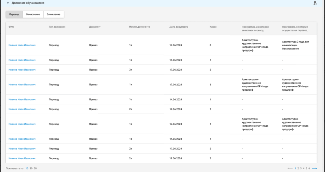The height and width of the screenshot is (172, 325).
Task: Open Иванов Иван Иванович link in last row
Action: coord(22,158)
